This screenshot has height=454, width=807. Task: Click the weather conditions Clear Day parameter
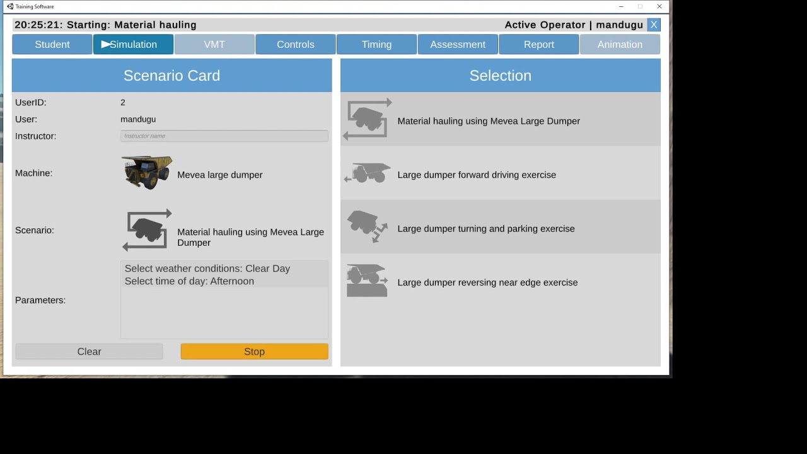point(207,269)
